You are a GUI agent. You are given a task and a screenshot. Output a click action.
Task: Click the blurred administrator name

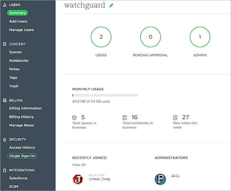pos(175,176)
